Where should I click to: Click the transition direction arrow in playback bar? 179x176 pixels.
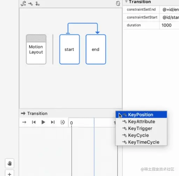(24, 122)
